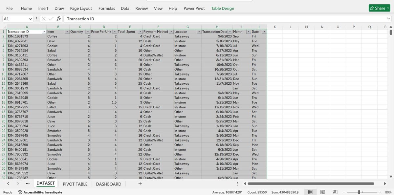Click the ellipsis for hidden sheet tabs
394x195 pixels.
28,184
